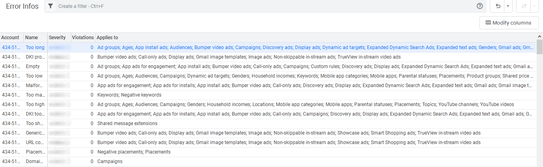Click the Modify columns button

click(x=509, y=23)
